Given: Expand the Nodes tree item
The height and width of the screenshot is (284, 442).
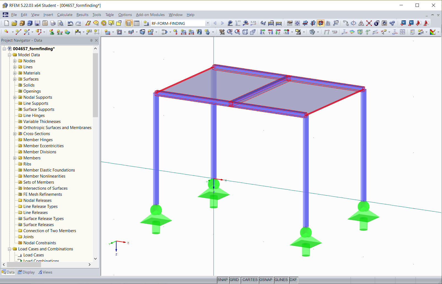Looking at the screenshot, I should [15, 61].
